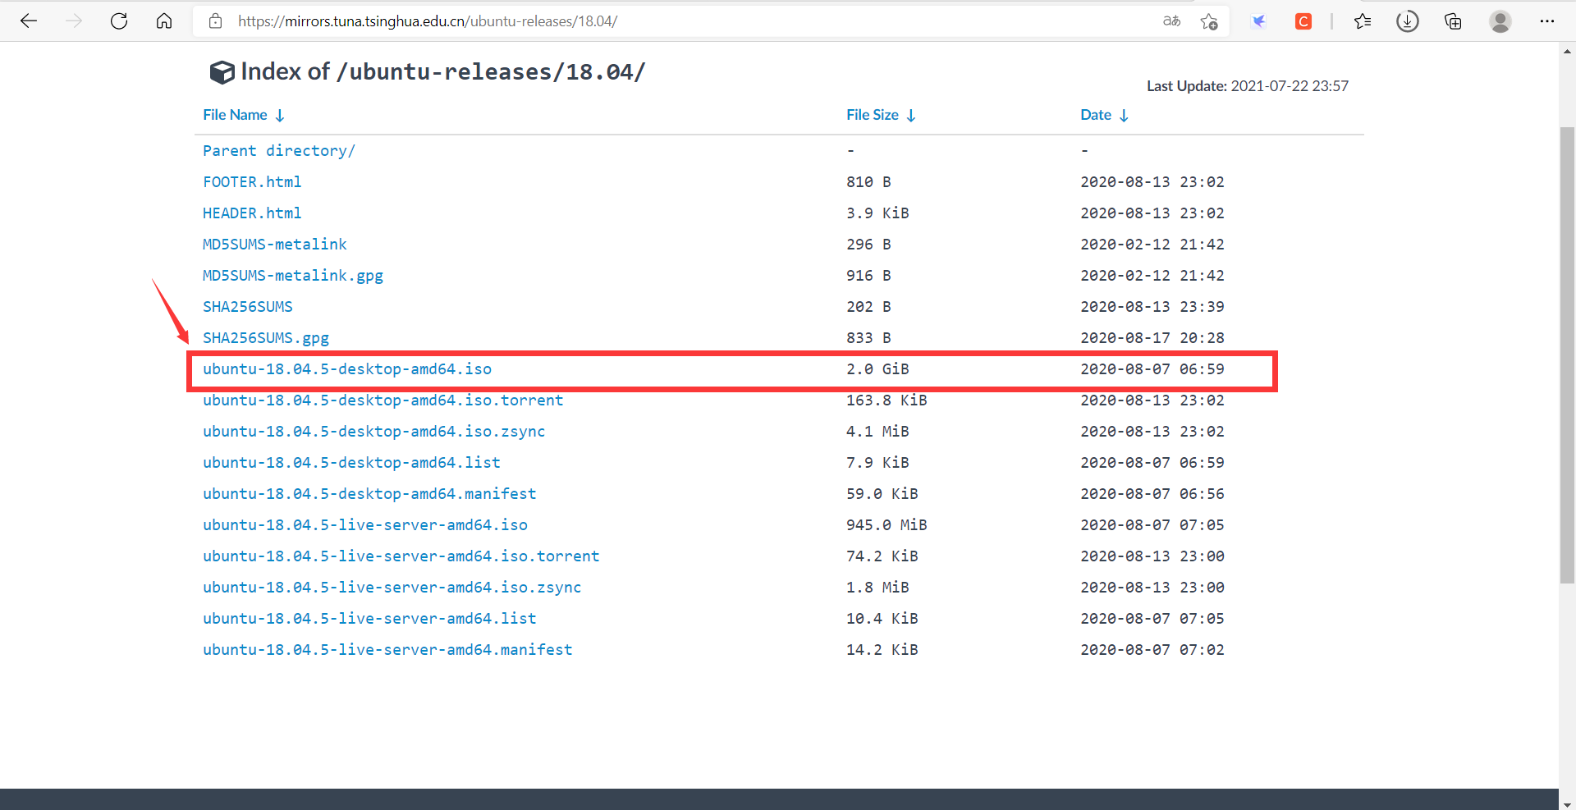Open desktop-amd64.manifest link
This screenshot has width=1576, height=810.
pyautogui.click(x=369, y=494)
